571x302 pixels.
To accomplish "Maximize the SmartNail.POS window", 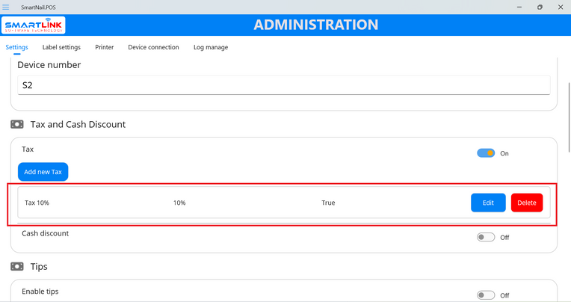I will tap(540, 7).
